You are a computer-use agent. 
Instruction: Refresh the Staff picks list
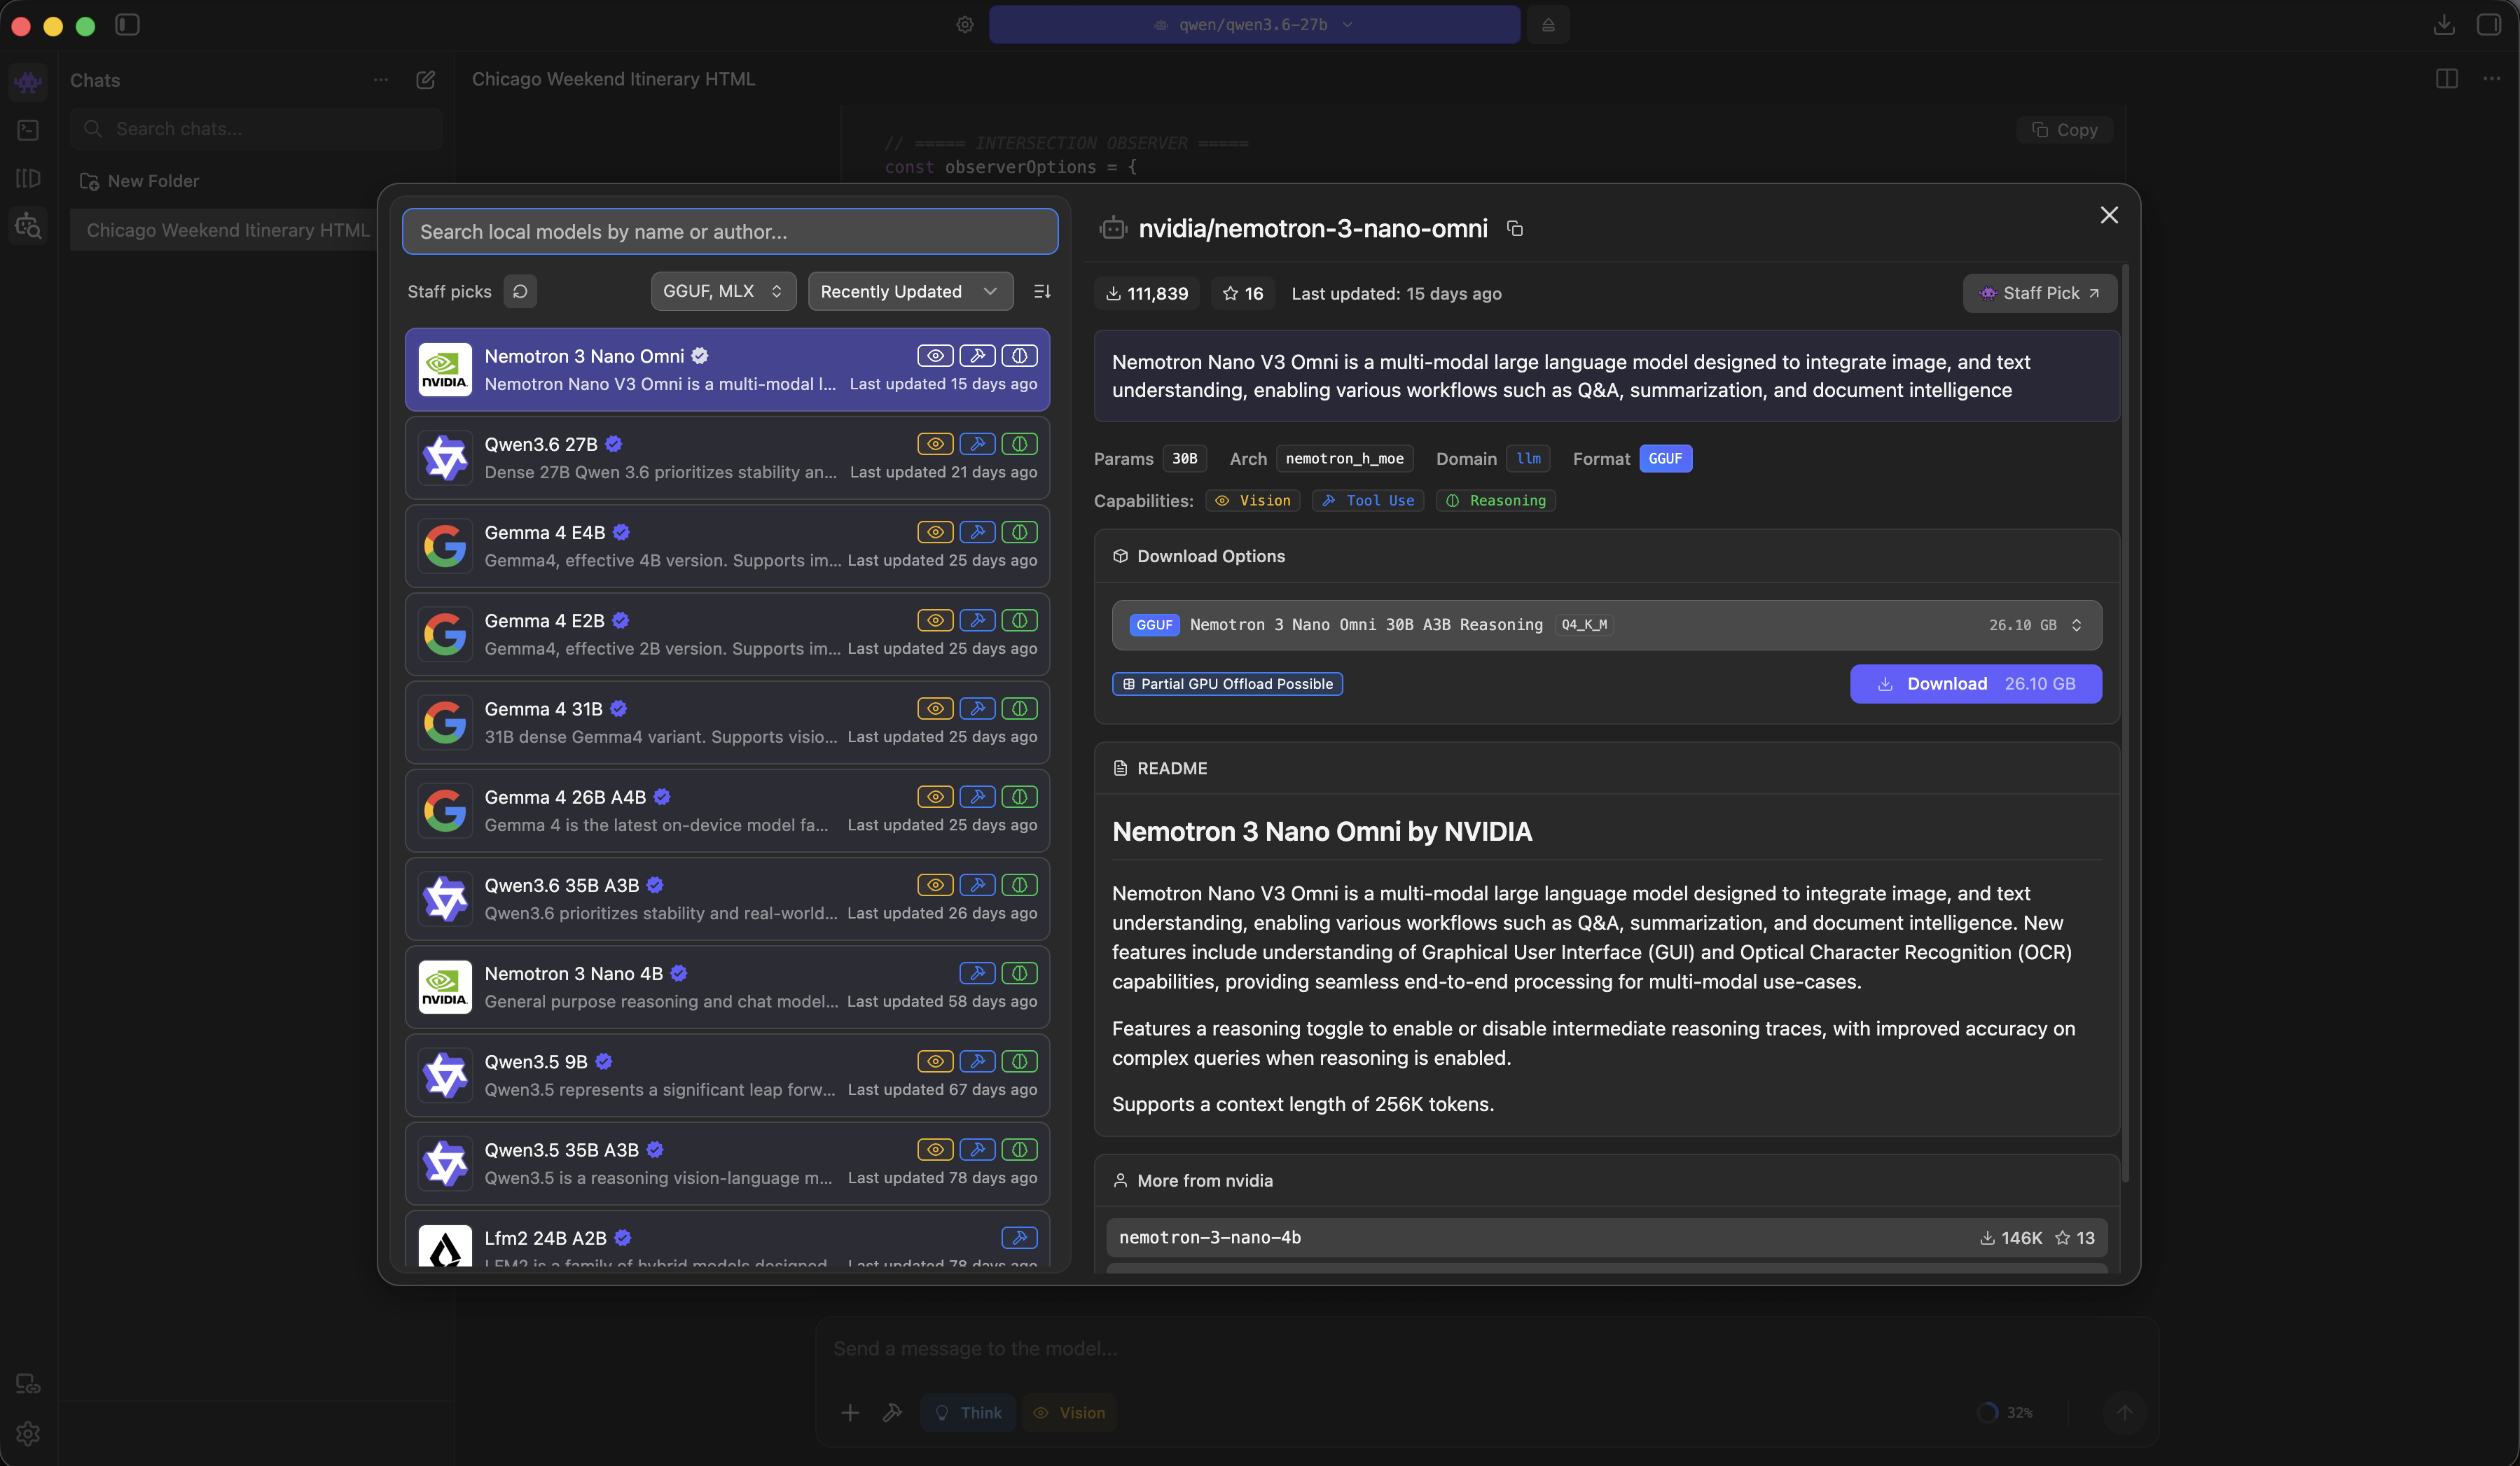(x=520, y=292)
